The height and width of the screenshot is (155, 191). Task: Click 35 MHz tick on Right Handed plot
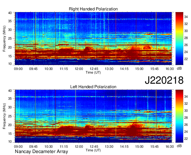pos(10,21)
